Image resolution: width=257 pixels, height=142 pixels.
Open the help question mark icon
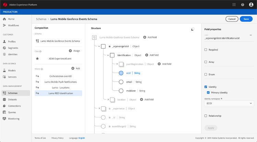pyautogui.click(x=243, y=5)
